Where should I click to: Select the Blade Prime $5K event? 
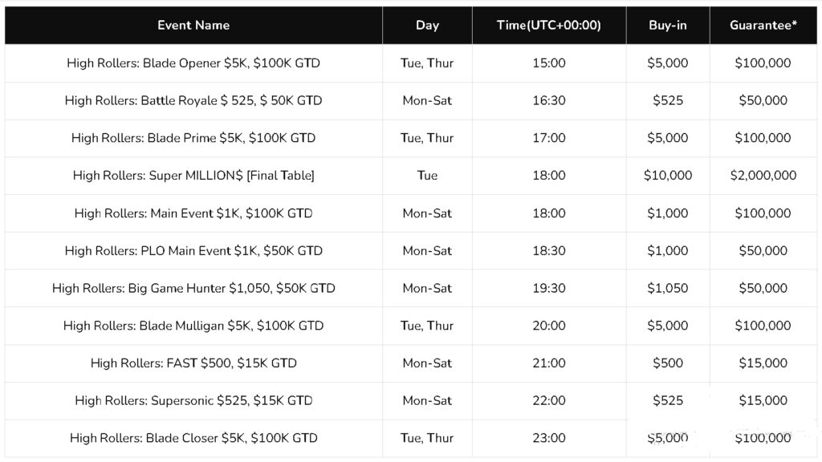(x=193, y=138)
